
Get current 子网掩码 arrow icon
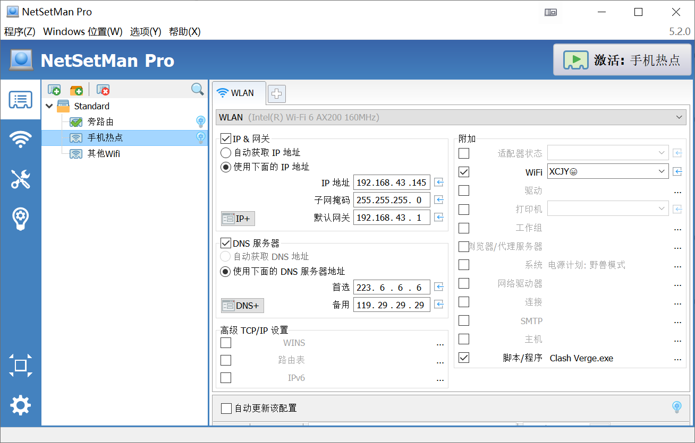click(439, 200)
